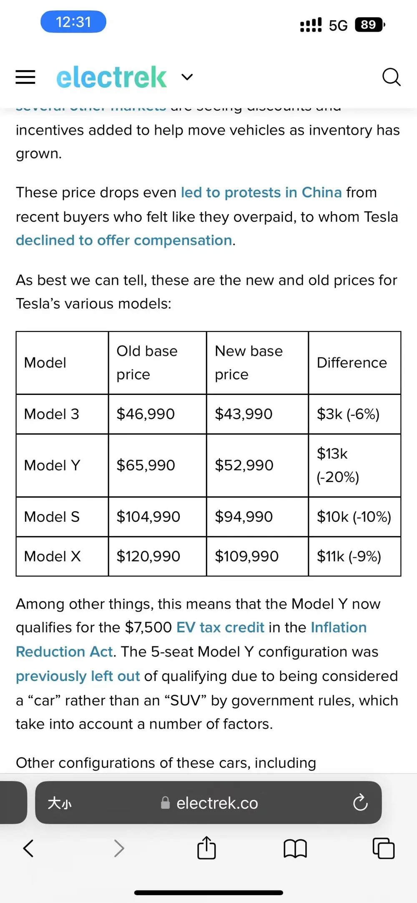Image resolution: width=417 pixels, height=903 pixels.
Task: Expand the electrek site dropdown chevron
Action: tap(187, 77)
